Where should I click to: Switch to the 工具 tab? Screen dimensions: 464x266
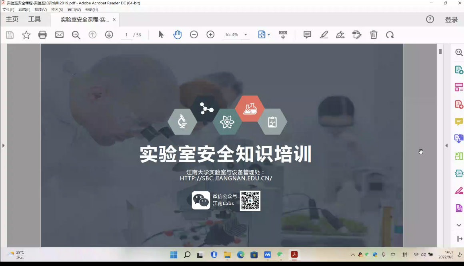34,19
